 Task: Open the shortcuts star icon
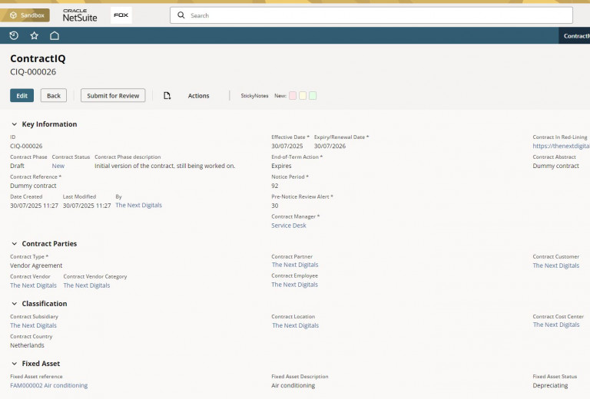coord(35,36)
